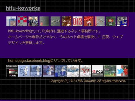
Task: Open the 013 number thumbnail
Action: [x=78, y=21]
